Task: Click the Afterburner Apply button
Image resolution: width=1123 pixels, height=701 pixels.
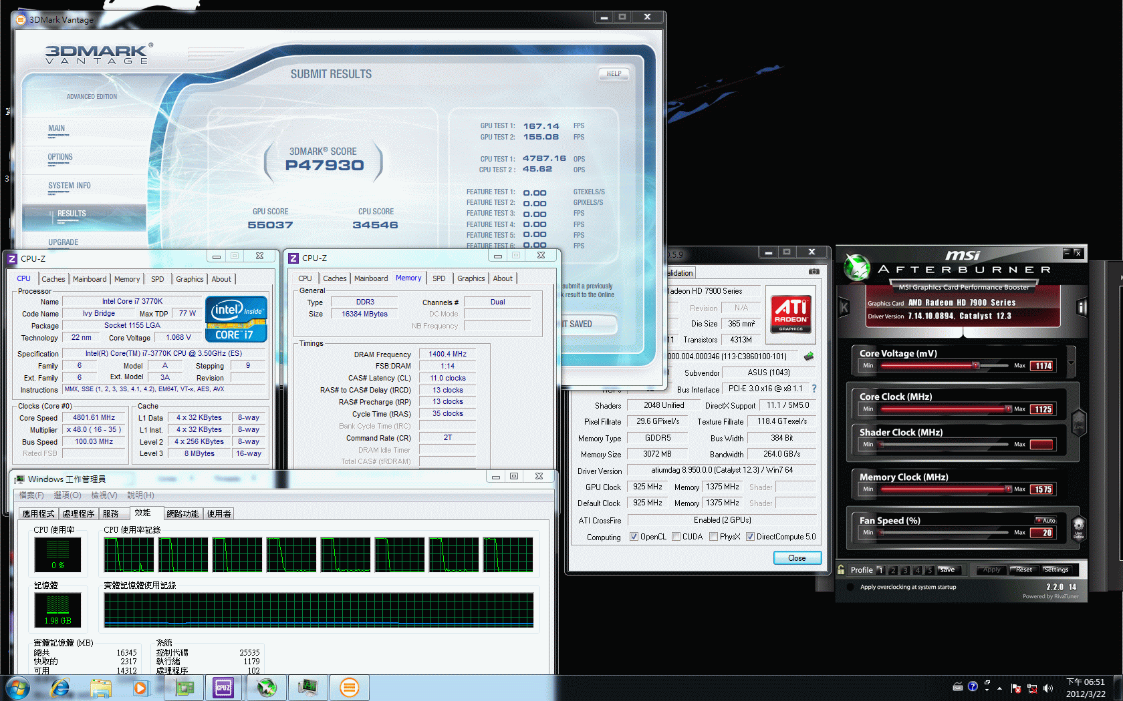Action: pyautogui.click(x=992, y=569)
